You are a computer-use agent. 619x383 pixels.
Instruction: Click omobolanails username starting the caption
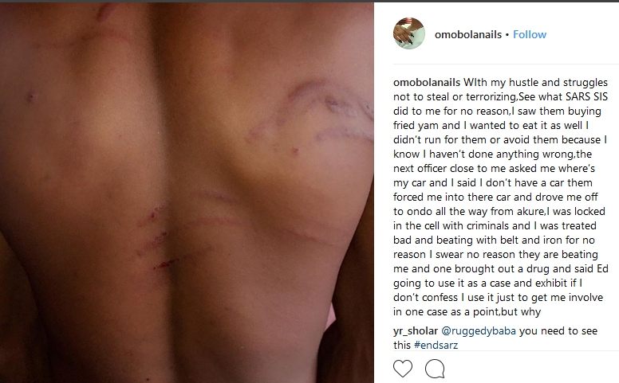pos(427,82)
